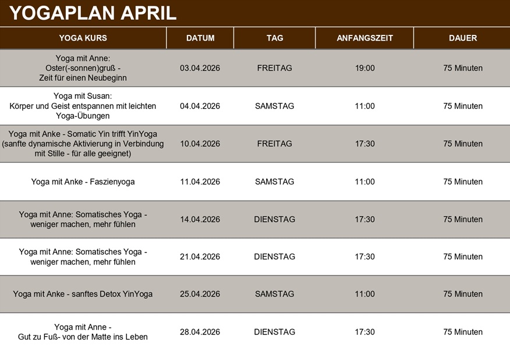Open the Faszienyoga course with Anke
The image size is (510, 346).
pyautogui.click(x=83, y=182)
